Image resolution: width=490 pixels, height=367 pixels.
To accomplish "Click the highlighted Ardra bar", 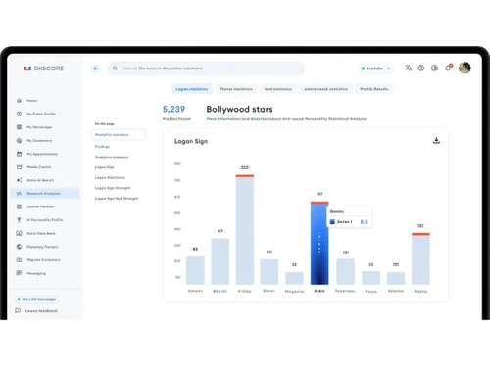I will click(x=319, y=243).
